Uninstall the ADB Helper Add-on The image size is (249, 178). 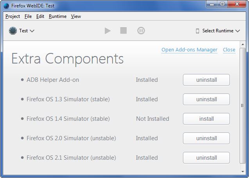pos(206,80)
